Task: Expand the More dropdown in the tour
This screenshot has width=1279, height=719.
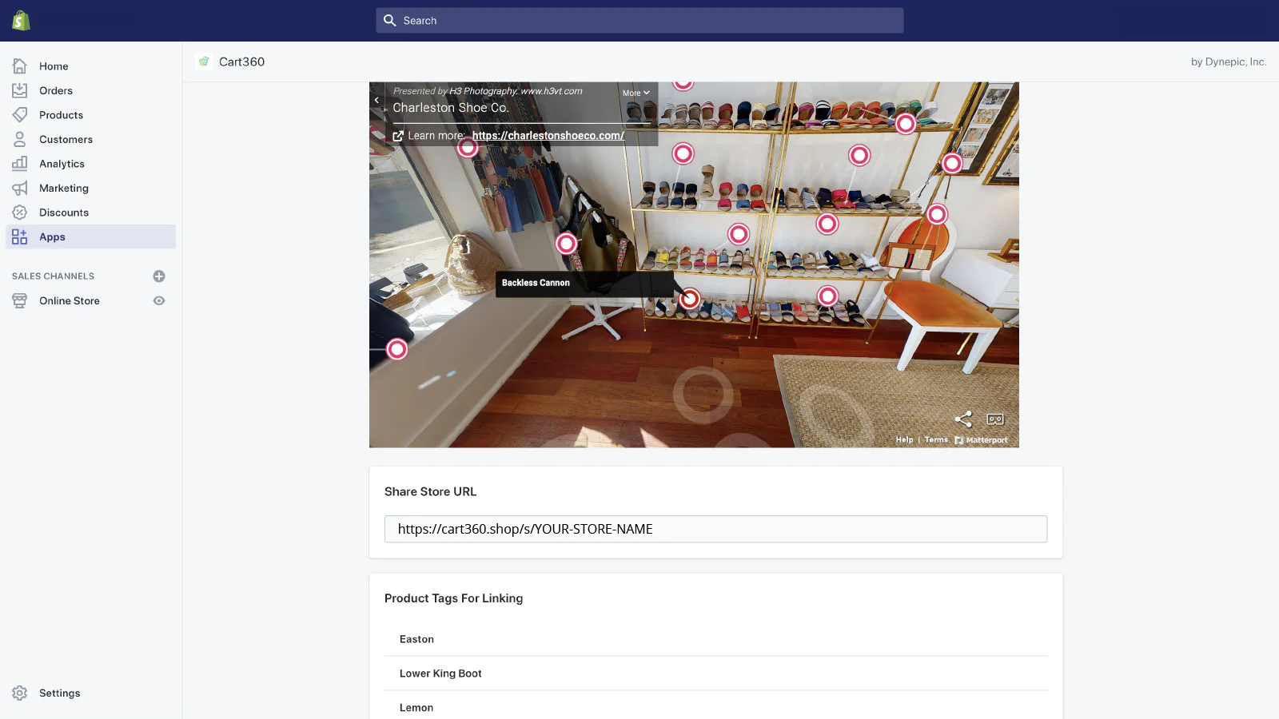Action: 636,93
